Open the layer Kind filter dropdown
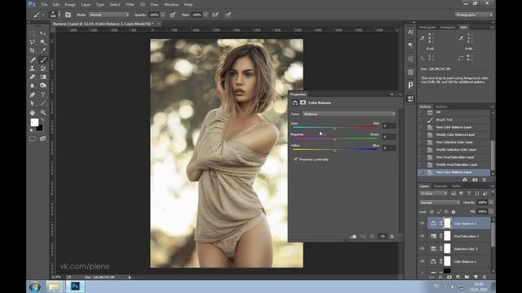 [433, 194]
